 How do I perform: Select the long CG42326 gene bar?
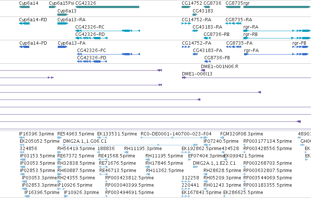(x=107, y=7)
